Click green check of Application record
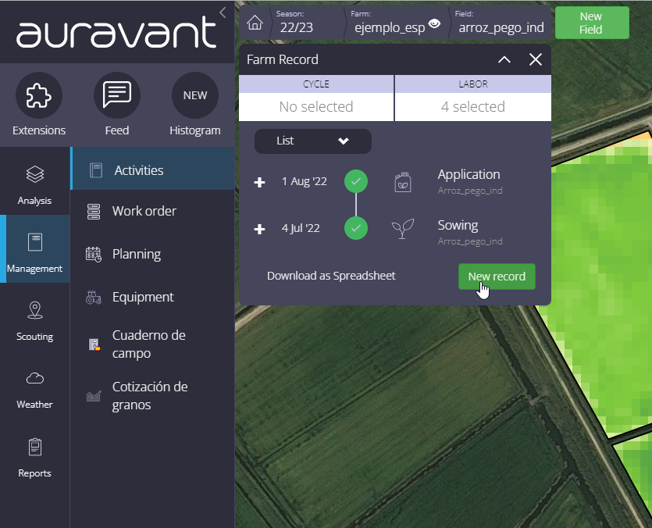652x528 pixels. pyautogui.click(x=356, y=181)
